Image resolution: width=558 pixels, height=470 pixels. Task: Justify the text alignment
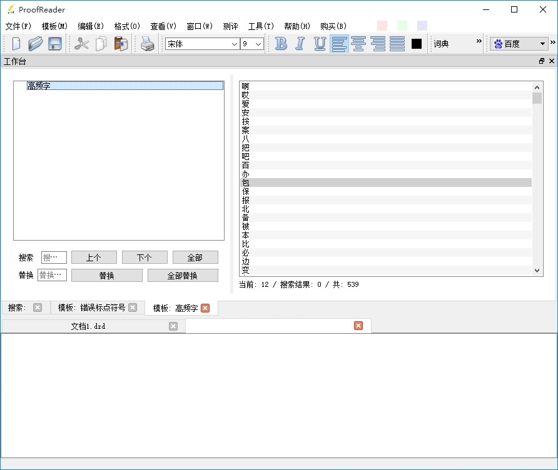(x=397, y=44)
